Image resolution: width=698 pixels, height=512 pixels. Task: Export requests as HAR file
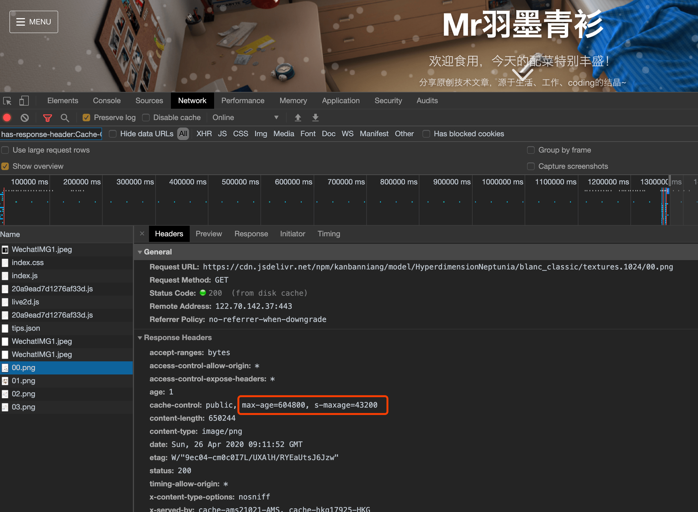315,118
